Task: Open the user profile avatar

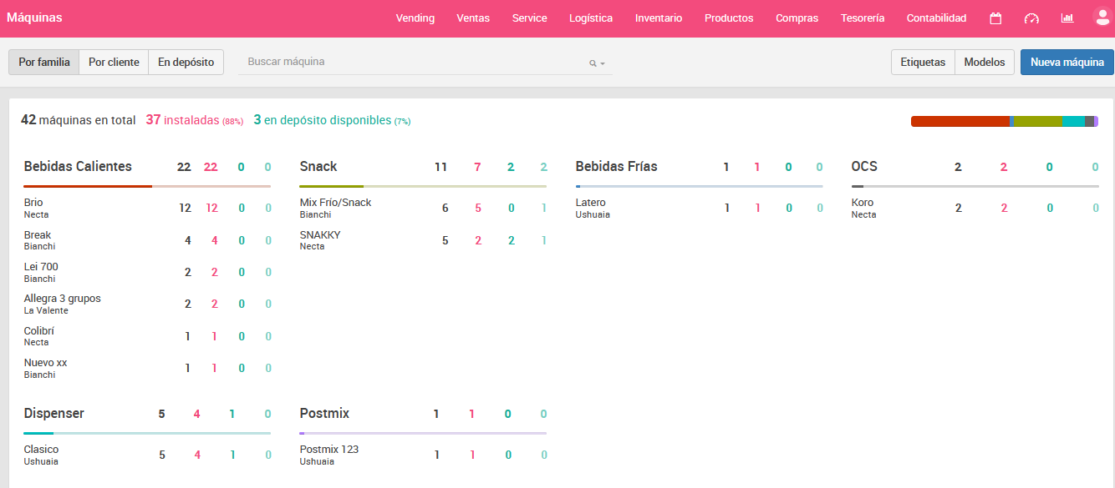Action: (1102, 18)
